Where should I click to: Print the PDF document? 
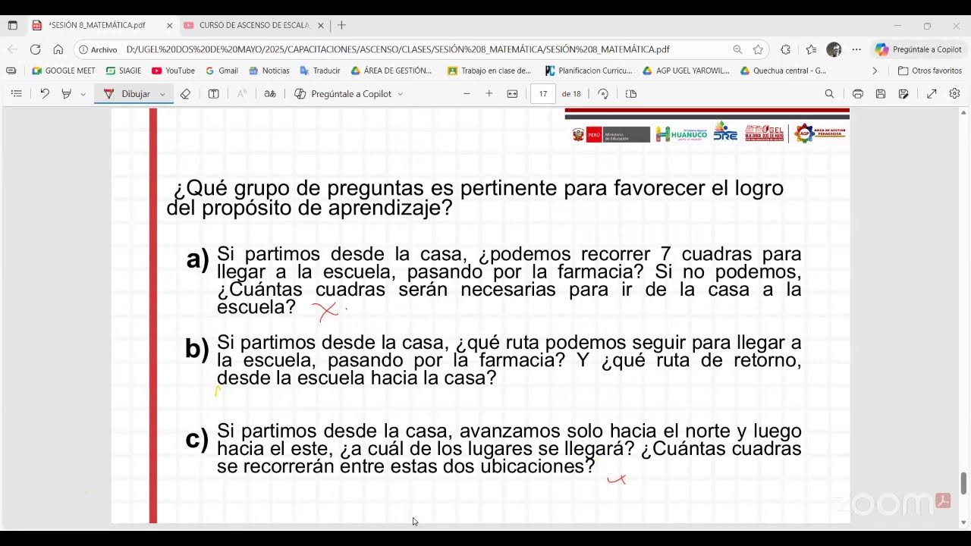tap(858, 94)
